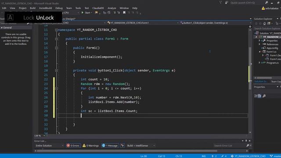Collapse the class Form1 code block
Viewport: 281px width, 158px height.
click(x=56, y=39)
